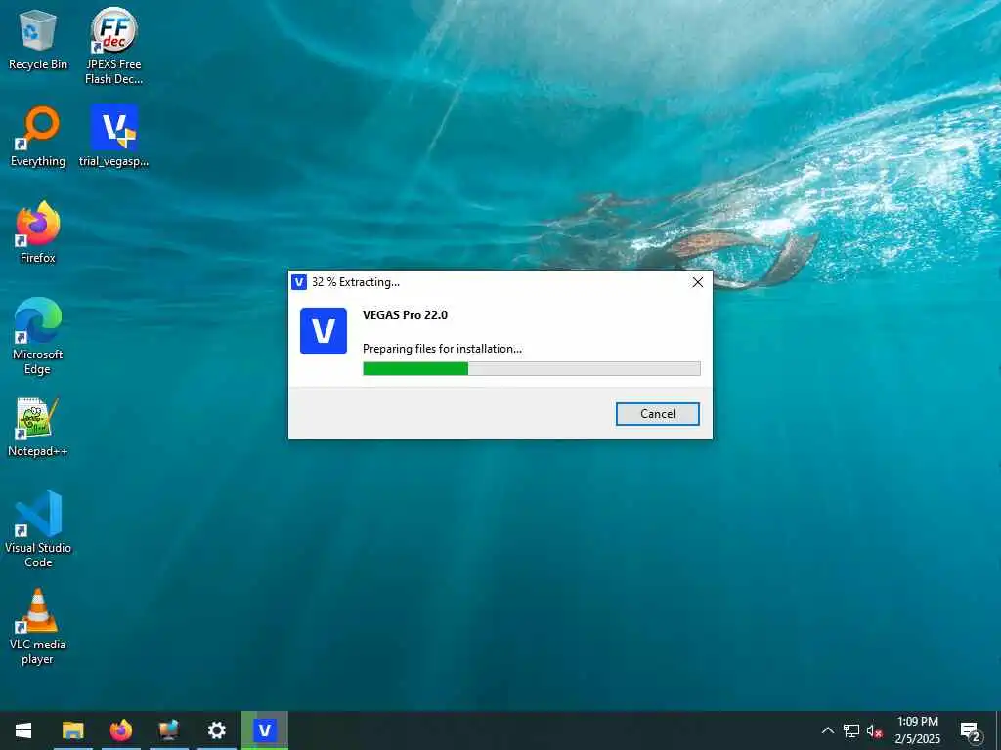Click the '32 % Extracting...' title text
The width and height of the screenshot is (1001, 750).
click(356, 282)
